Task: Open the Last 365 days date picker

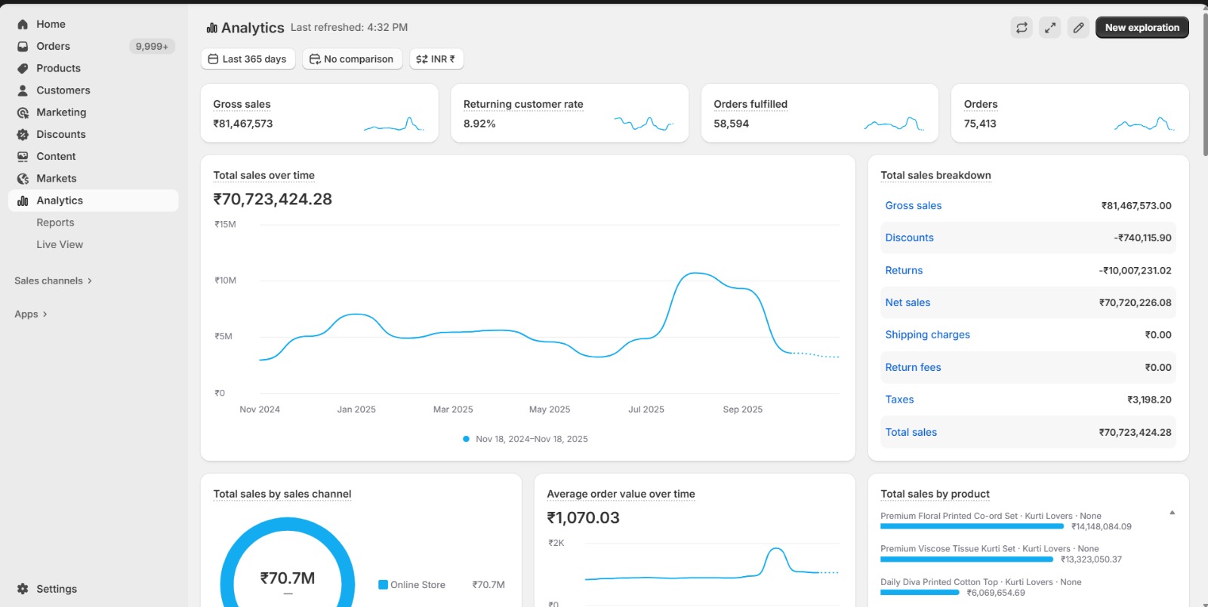Action: (x=248, y=59)
